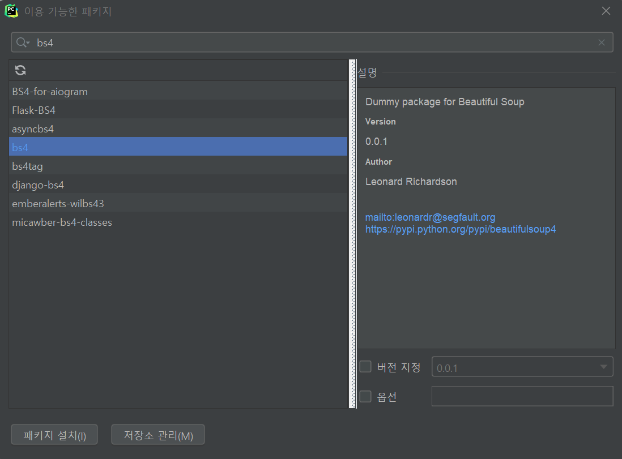622x459 pixels.
Task: Click the Leonard Richardson author text
Action: (x=411, y=182)
